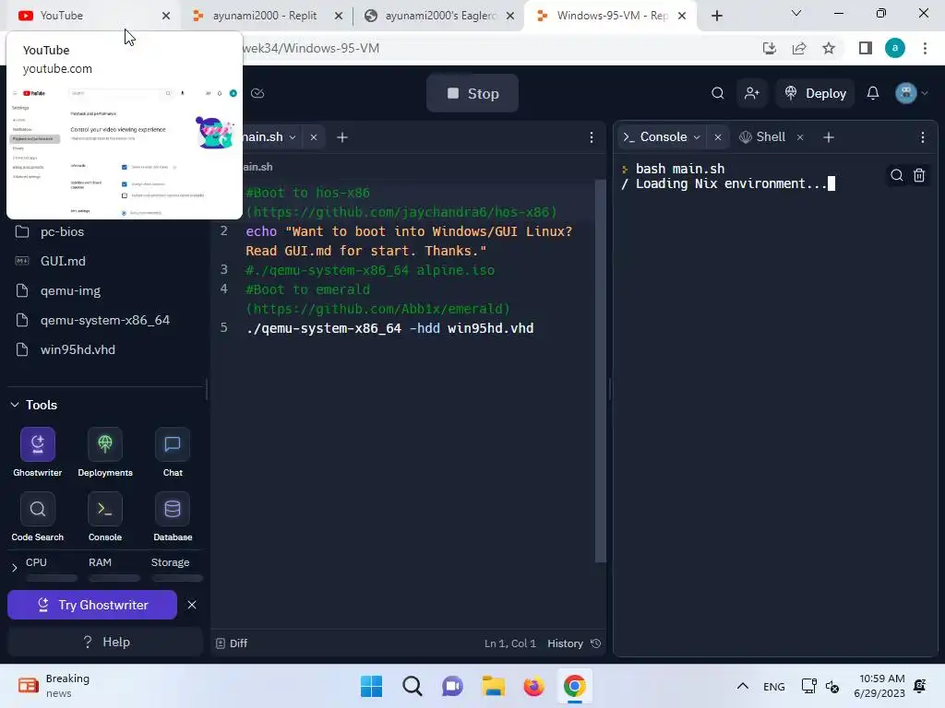Search the console output
This screenshot has height=708, width=945.
(x=896, y=175)
